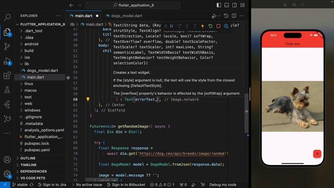Click Debug my code status item
334x188 pixels.
[x=223, y=184]
